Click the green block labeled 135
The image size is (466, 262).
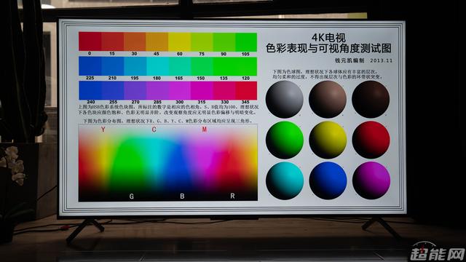pos(224,66)
